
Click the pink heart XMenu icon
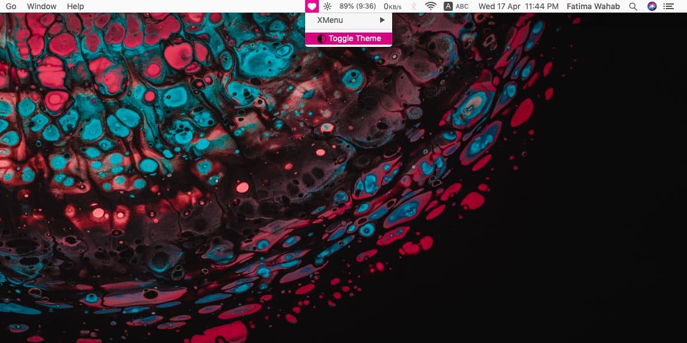click(312, 6)
